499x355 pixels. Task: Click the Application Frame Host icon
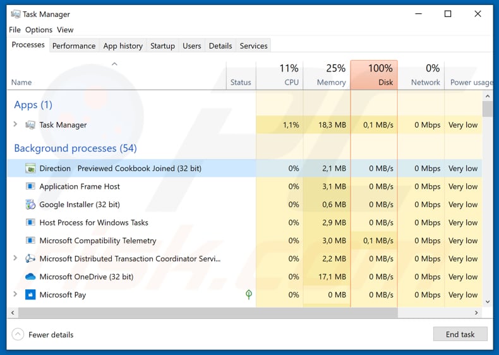30,186
